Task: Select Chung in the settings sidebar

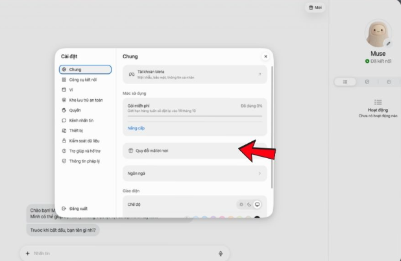Action: pos(85,69)
